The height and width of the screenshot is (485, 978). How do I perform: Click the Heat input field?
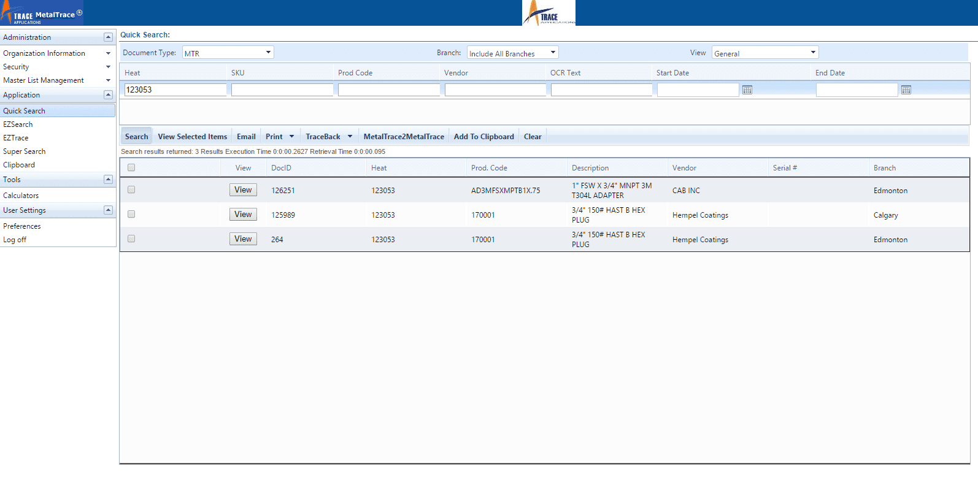point(175,90)
